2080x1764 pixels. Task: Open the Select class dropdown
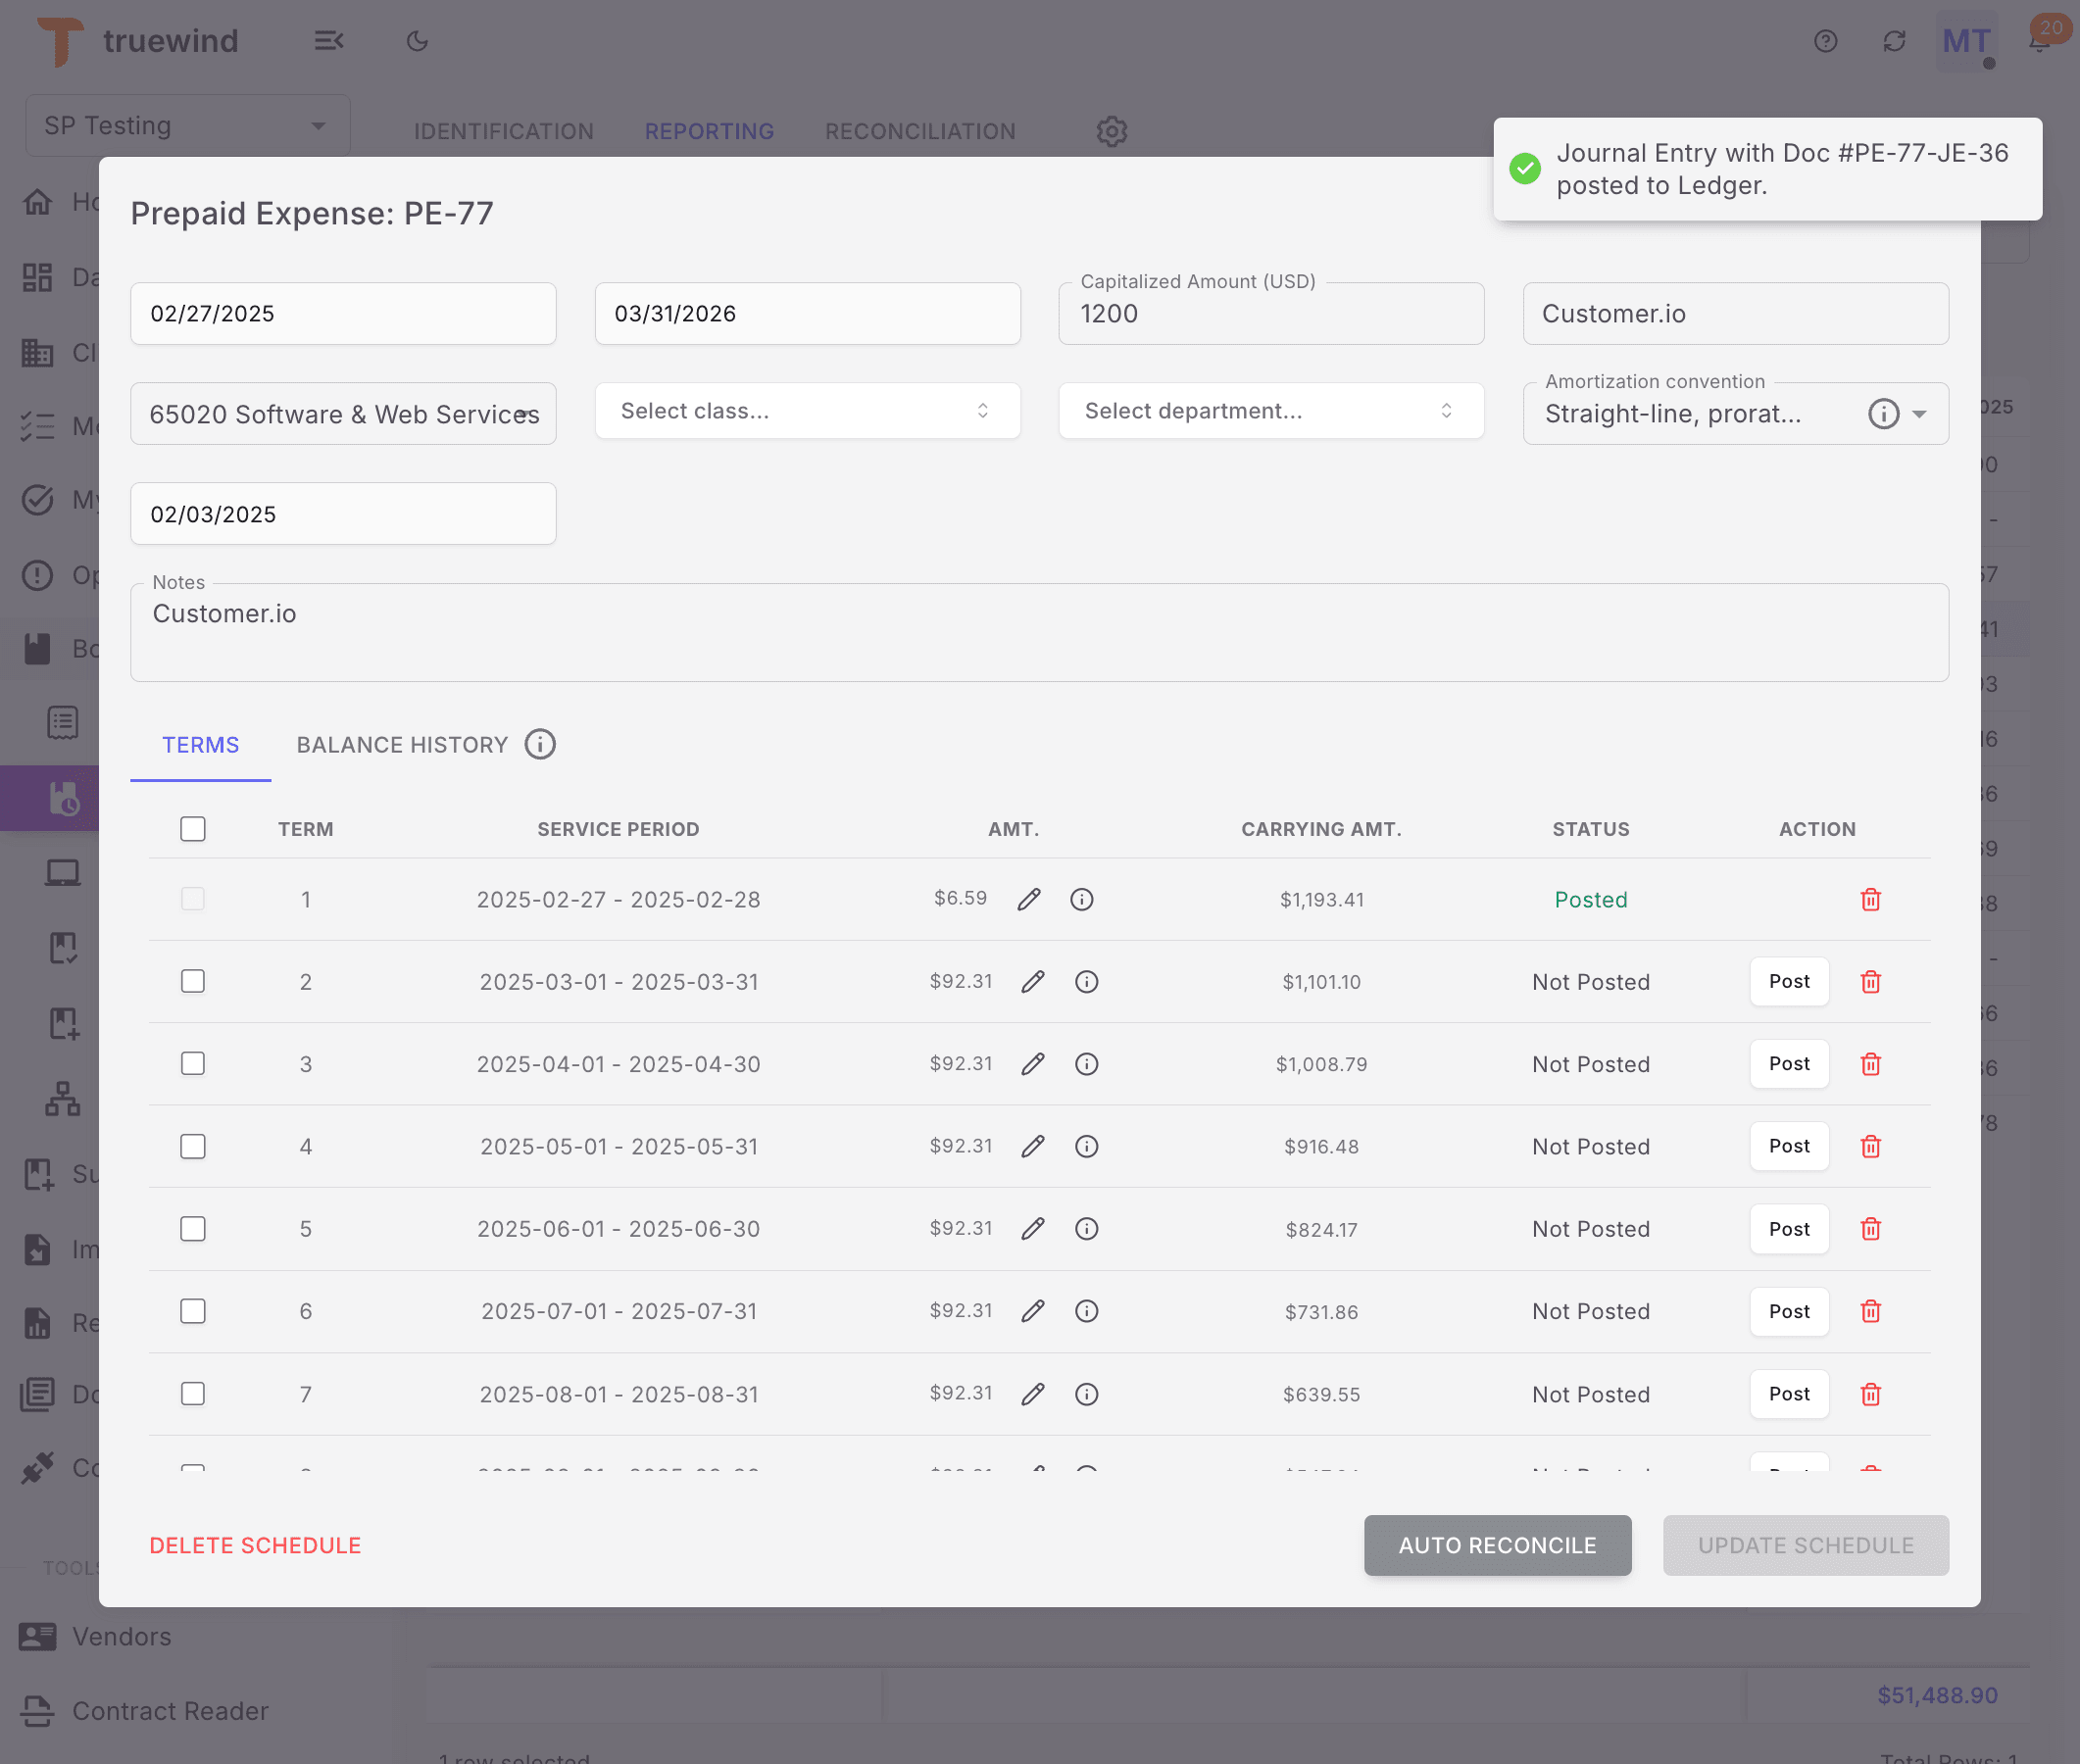806,410
